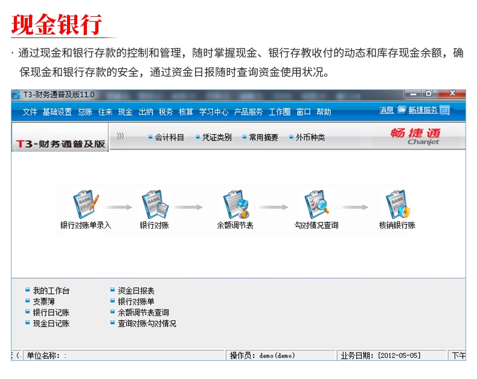Expand the toolbar chevron arrows
Viewport: 477px width, 379px height.
[120, 137]
